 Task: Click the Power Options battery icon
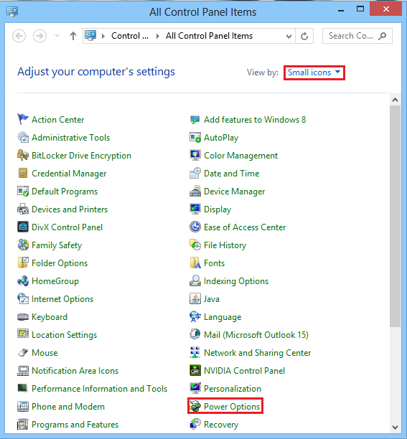pyautogui.click(x=195, y=406)
